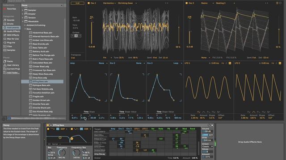This screenshot has width=286, height=160.
Task: Expand the Simpler folder
Action: [x=23, y=14]
